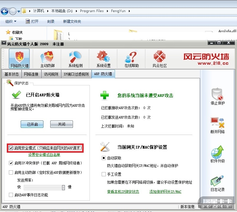Click the firewall window system menu icon

[4, 43]
